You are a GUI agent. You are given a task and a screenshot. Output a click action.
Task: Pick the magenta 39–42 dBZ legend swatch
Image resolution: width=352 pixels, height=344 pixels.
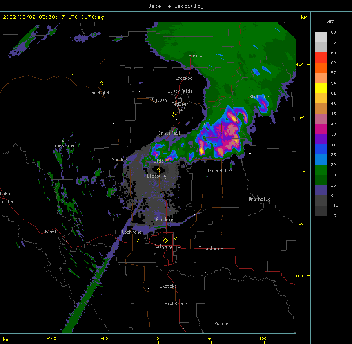click(x=321, y=129)
